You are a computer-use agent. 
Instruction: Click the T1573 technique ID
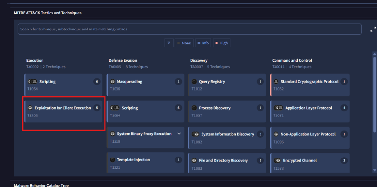[x=278, y=168]
